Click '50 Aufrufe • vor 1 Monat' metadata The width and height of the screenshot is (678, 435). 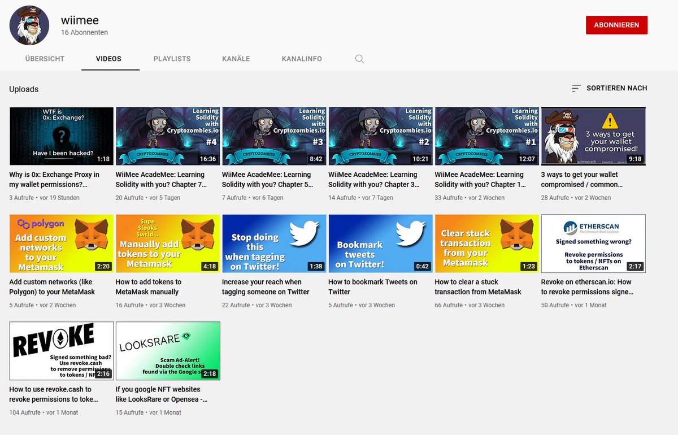(x=573, y=305)
